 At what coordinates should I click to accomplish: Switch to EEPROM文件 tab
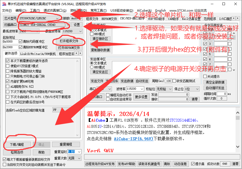109,19
